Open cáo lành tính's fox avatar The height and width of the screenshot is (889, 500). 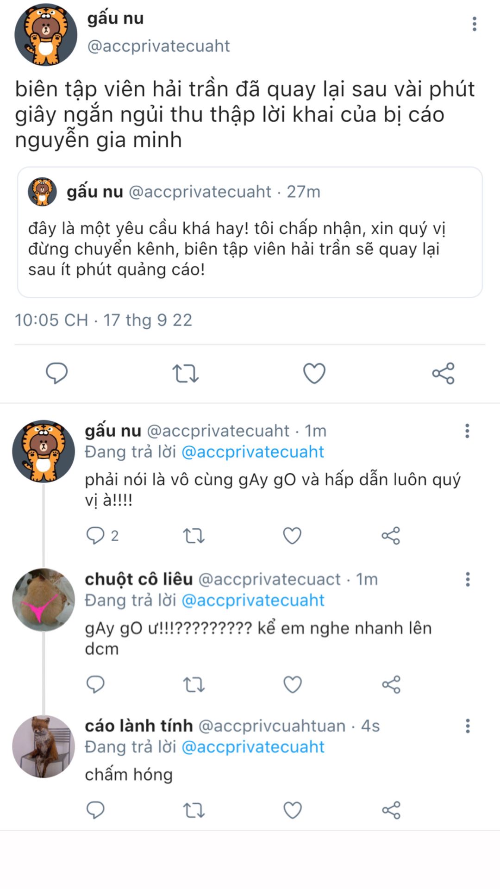(44, 746)
